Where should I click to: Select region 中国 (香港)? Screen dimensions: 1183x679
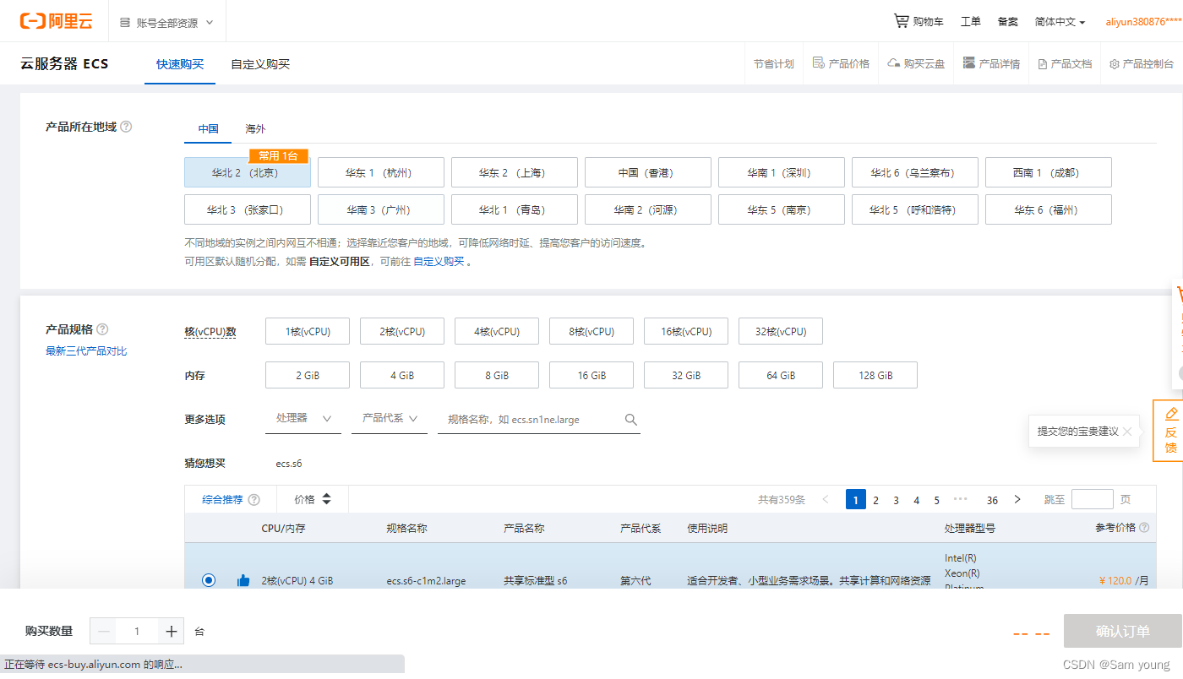(648, 172)
